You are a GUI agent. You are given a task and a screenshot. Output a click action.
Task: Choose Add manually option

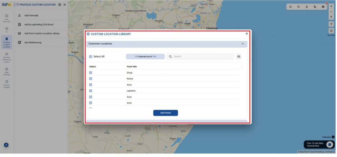[41, 15]
